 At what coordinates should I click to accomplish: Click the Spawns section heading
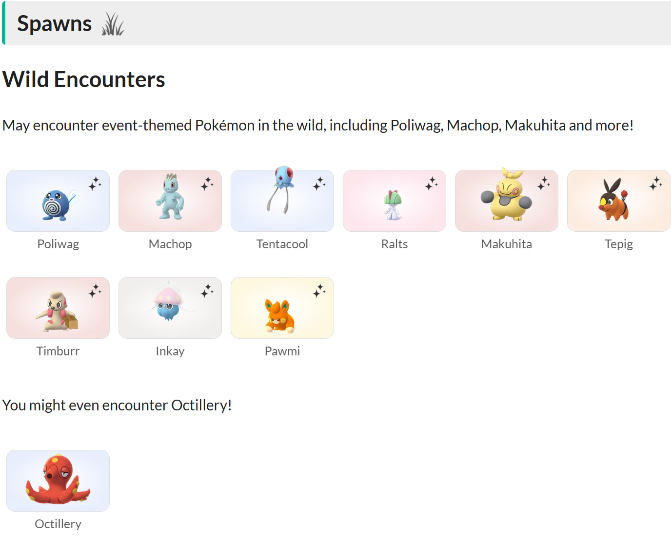pyautogui.click(x=54, y=24)
